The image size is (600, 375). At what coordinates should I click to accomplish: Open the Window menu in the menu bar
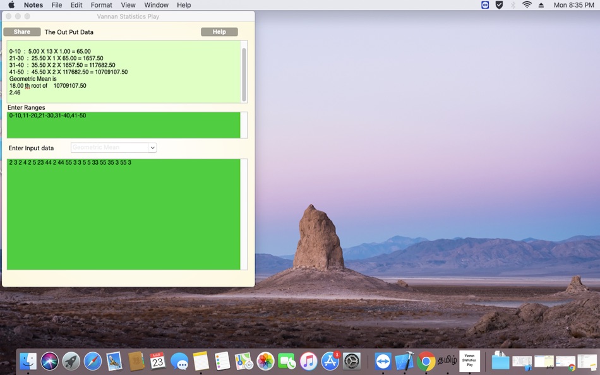click(x=156, y=5)
